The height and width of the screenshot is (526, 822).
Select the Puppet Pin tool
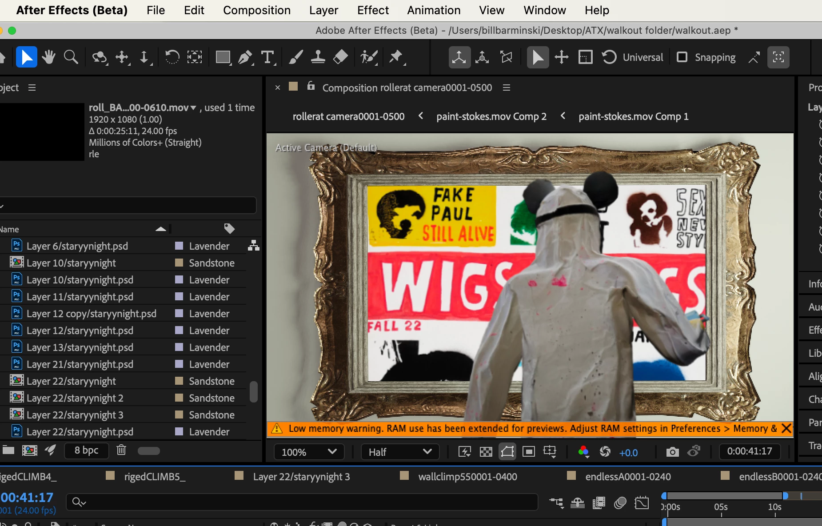(396, 57)
